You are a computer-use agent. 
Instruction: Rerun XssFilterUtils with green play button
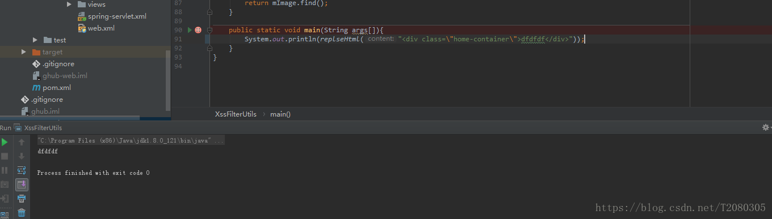(x=5, y=142)
